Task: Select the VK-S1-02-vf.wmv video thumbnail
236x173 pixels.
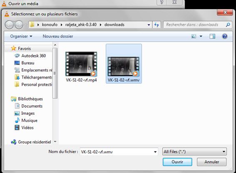Action: tap(124, 67)
